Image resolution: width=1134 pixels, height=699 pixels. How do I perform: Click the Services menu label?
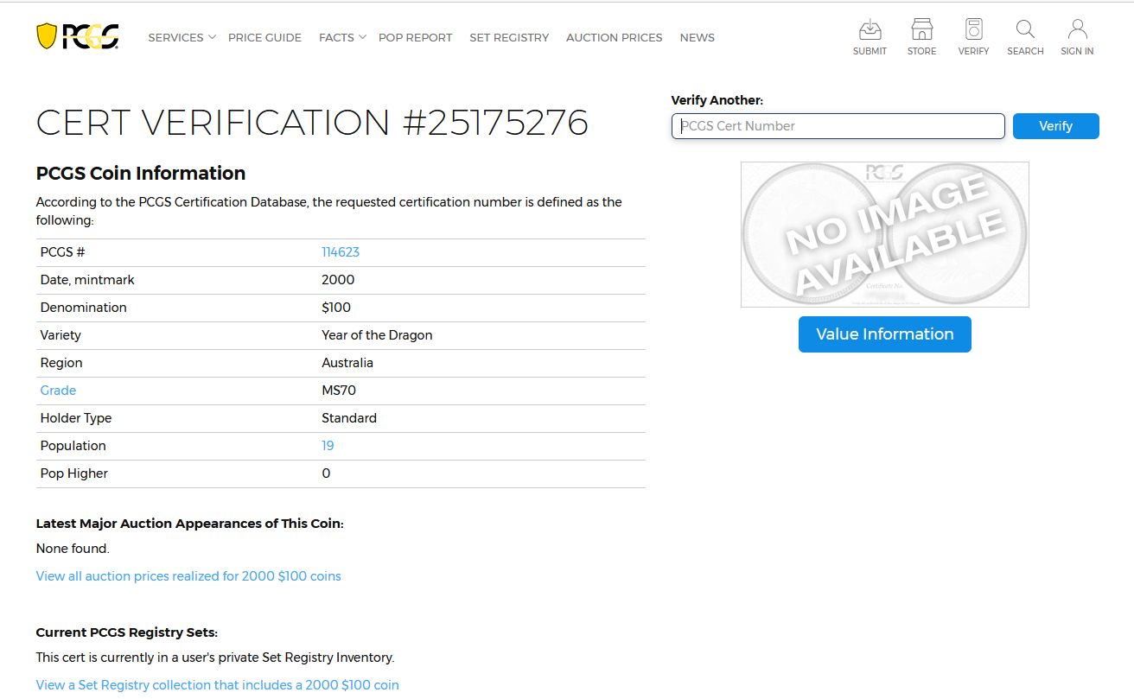pyautogui.click(x=175, y=37)
